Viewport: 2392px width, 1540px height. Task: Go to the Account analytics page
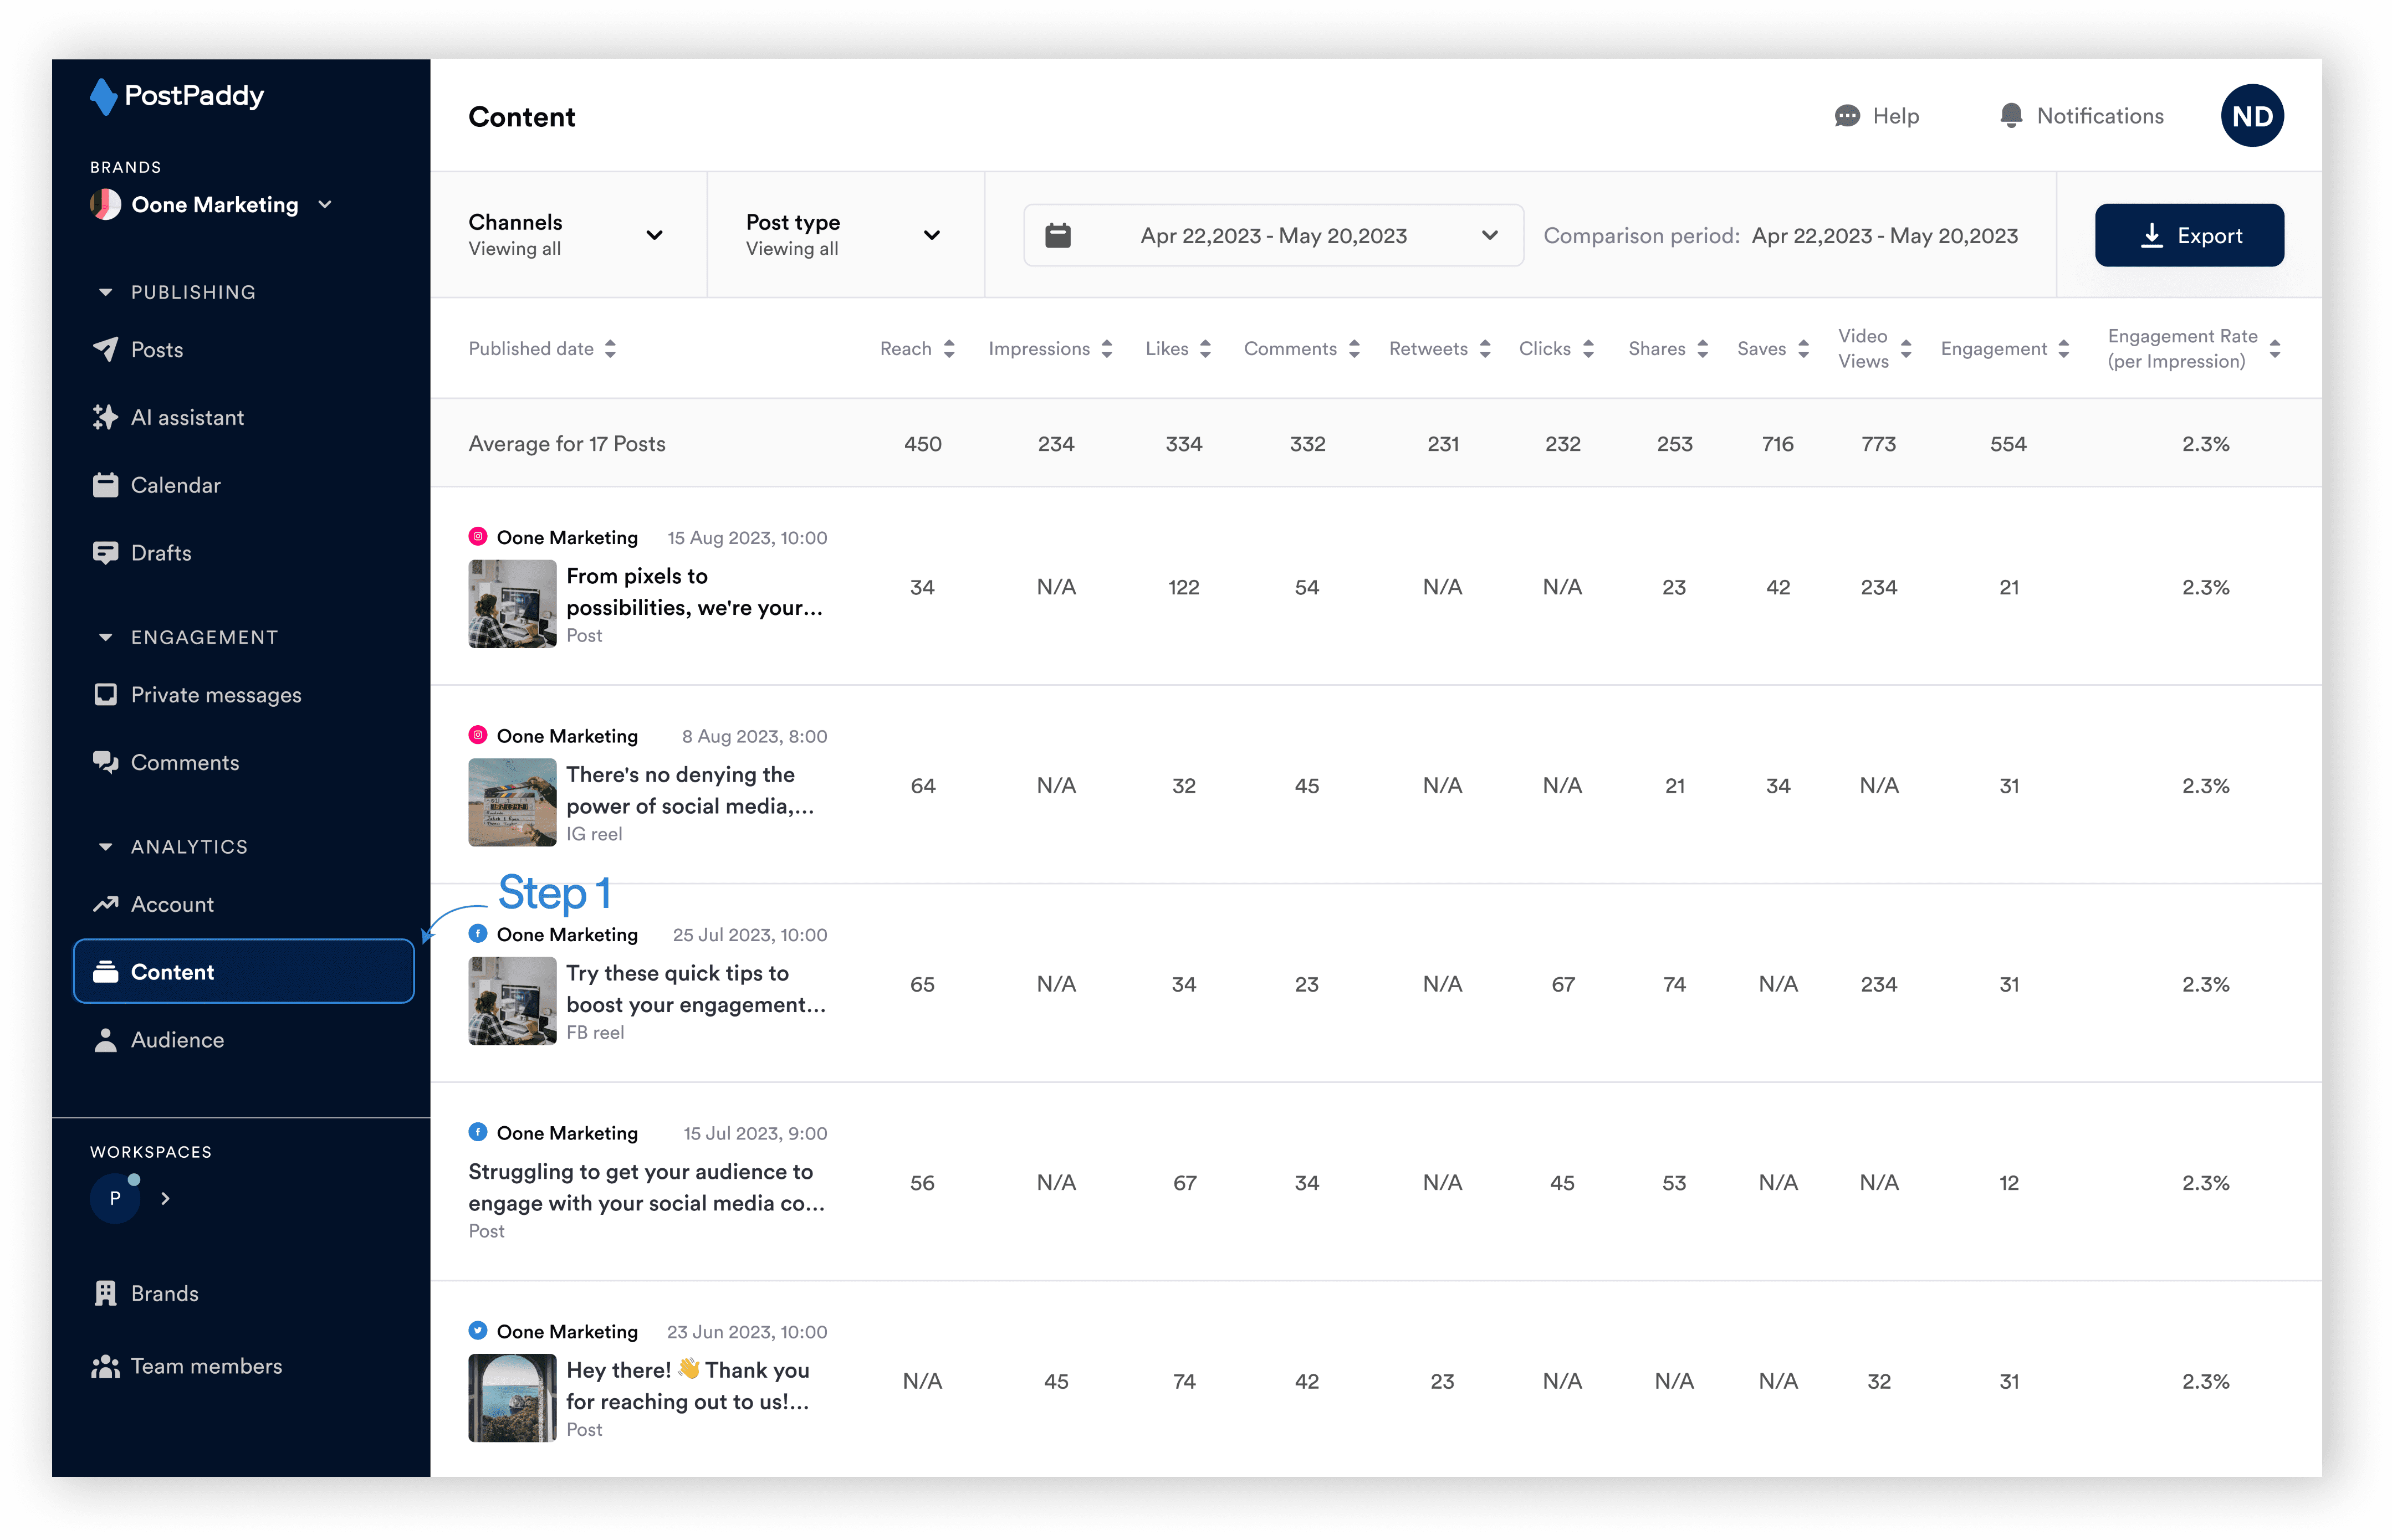(x=172, y=904)
